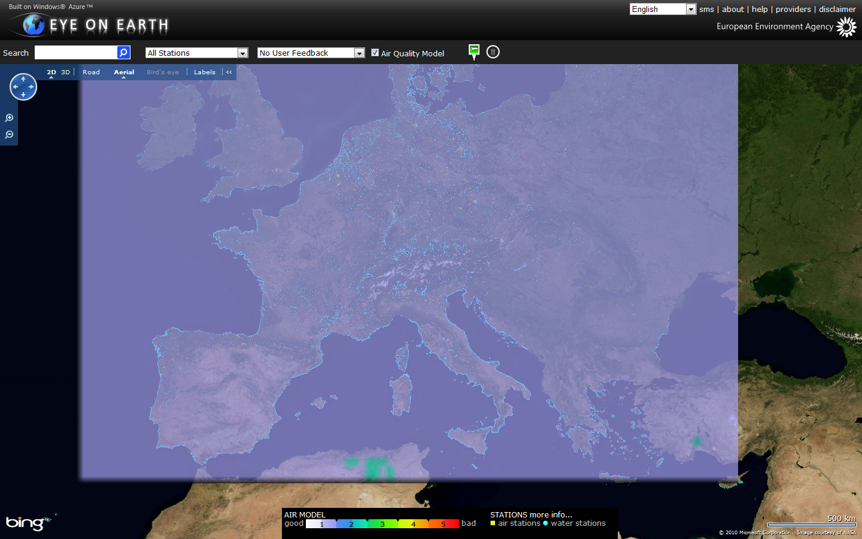Click the map pan compass control
Screen dimensions: 862x539
point(23,87)
